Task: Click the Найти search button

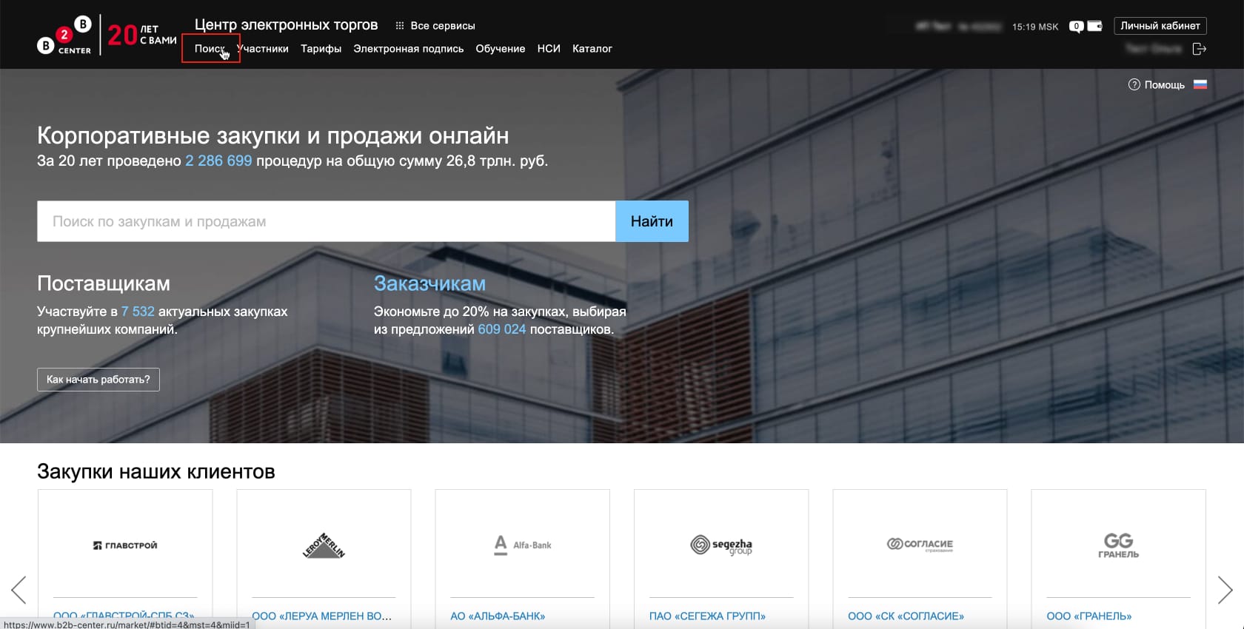Action: pyautogui.click(x=652, y=221)
